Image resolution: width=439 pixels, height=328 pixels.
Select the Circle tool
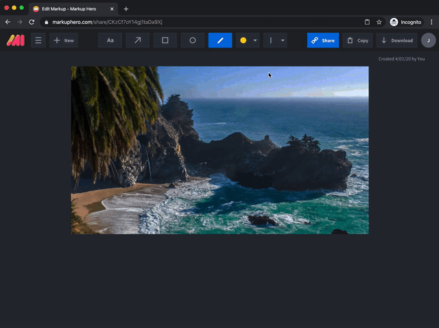[193, 40]
